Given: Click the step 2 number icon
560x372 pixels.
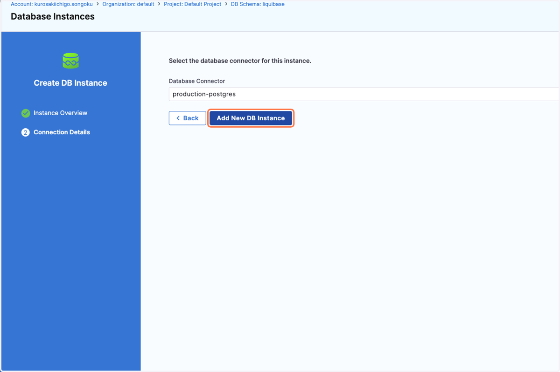Looking at the screenshot, I should click(26, 132).
